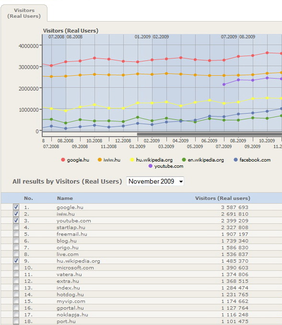Click the port.hu table entry
Image resolution: width=282 pixels, height=325 pixels.
click(66, 321)
